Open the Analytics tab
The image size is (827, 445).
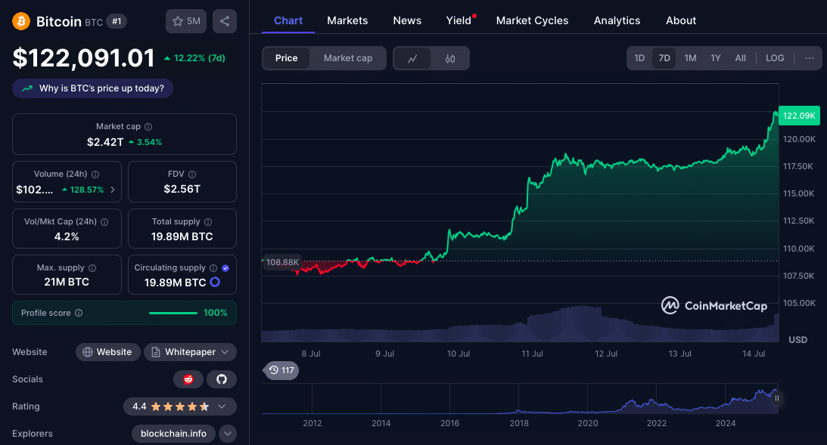pyautogui.click(x=617, y=20)
